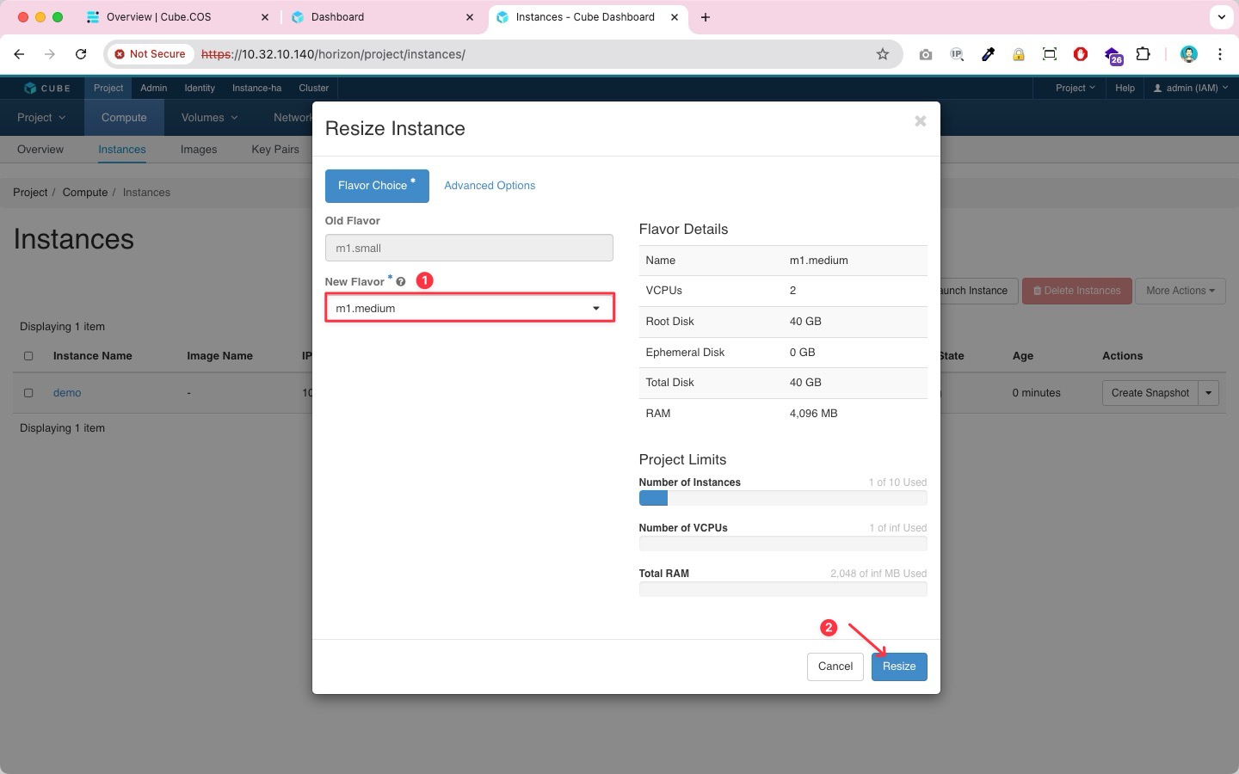Open the More Actions dropdown
This screenshot has height=774, width=1239.
(1180, 291)
